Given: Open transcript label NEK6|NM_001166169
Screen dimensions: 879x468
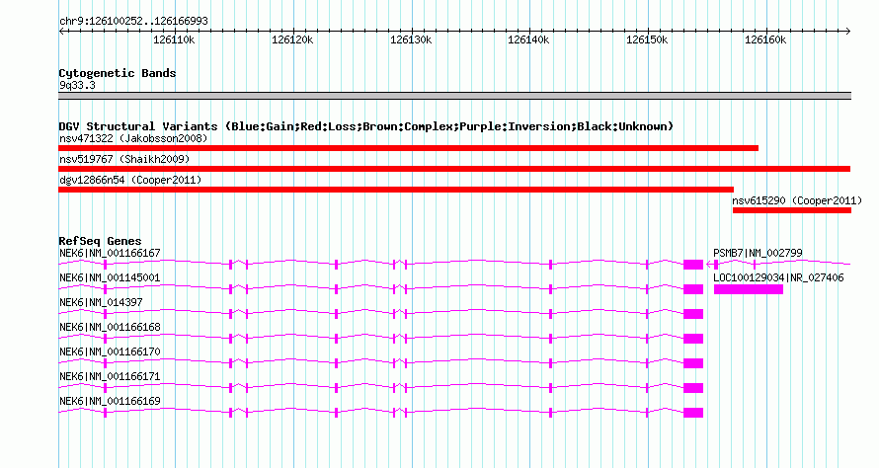Looking at the screenshot, I should pyautogui.click(x=110, y=401).
